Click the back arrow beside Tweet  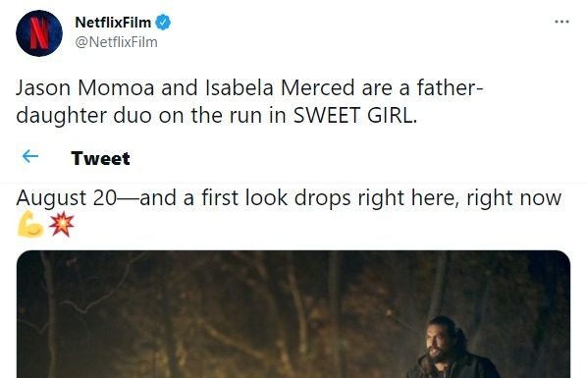tap(30, 156)
